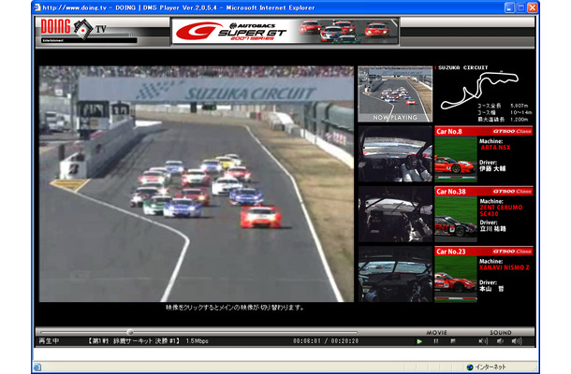Click the Car No.38 header bar
The width and height of the screenshot is (571, 374).
click(484, 192)
